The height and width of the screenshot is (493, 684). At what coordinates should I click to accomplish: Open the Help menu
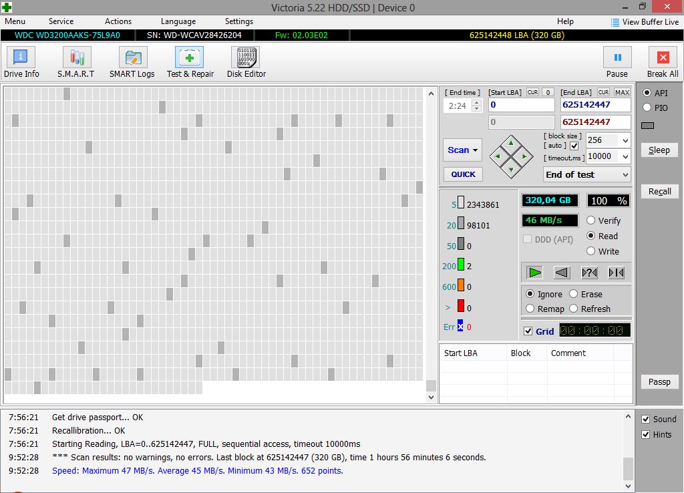tap(565, 21)
